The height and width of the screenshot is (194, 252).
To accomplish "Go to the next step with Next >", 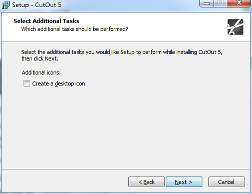I will [x=184, y=182].
